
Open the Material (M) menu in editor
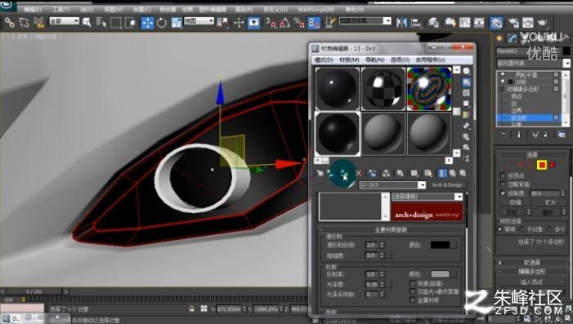(349, 60)
